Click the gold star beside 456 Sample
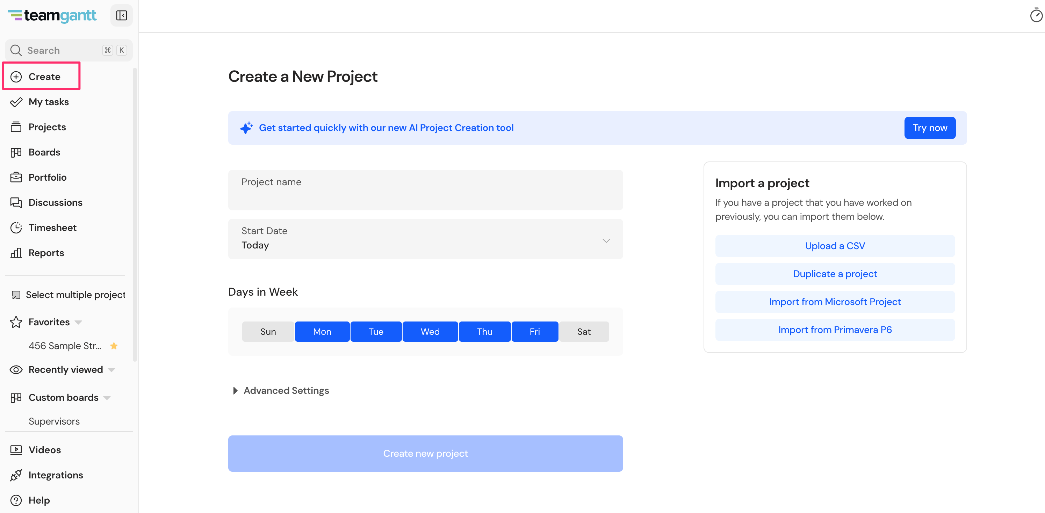This screenshot has width=1045, height=513. tap(114, 346)
